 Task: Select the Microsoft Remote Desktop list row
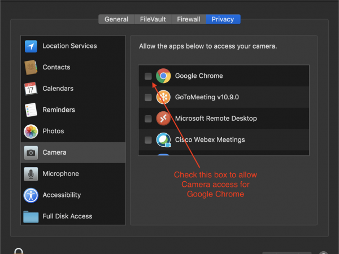click(226, 119)
